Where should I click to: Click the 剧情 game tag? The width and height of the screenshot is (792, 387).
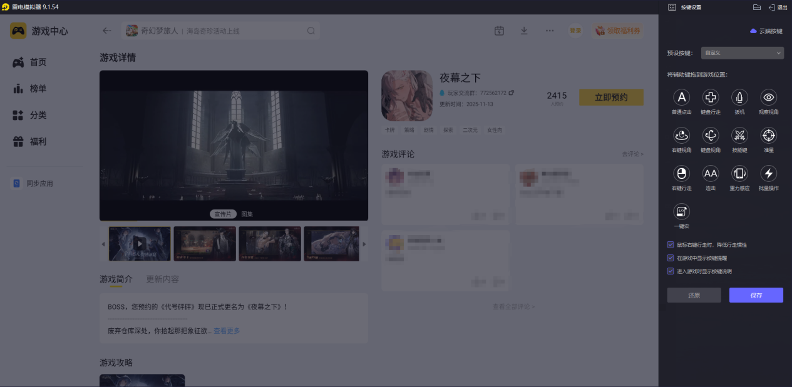428,129
